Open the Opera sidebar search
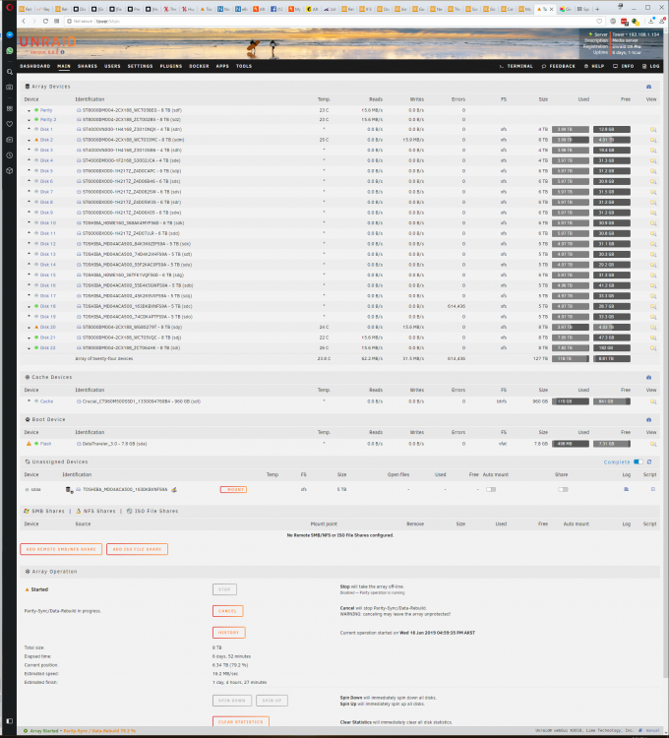669x738 pixels. tap(10, 72)
